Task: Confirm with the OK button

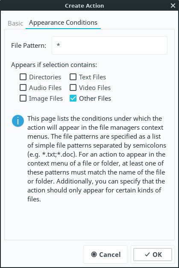Action: click(153, 254)
